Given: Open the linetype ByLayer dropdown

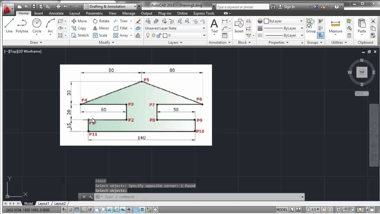Looking at the screenshot, I should click(x=284, y=35).
